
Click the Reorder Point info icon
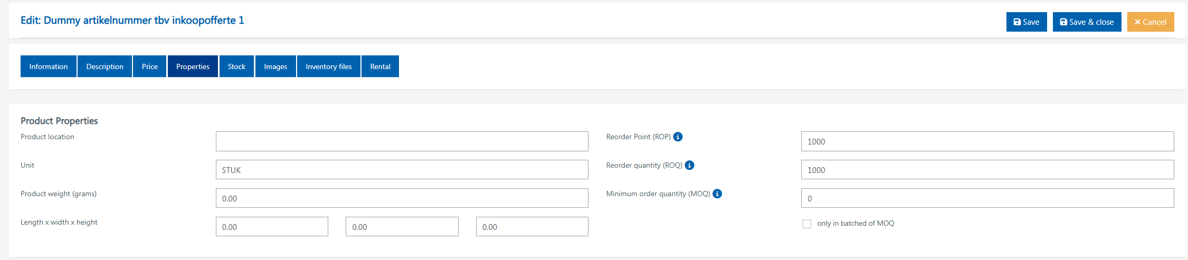click(x=678, y=137)
